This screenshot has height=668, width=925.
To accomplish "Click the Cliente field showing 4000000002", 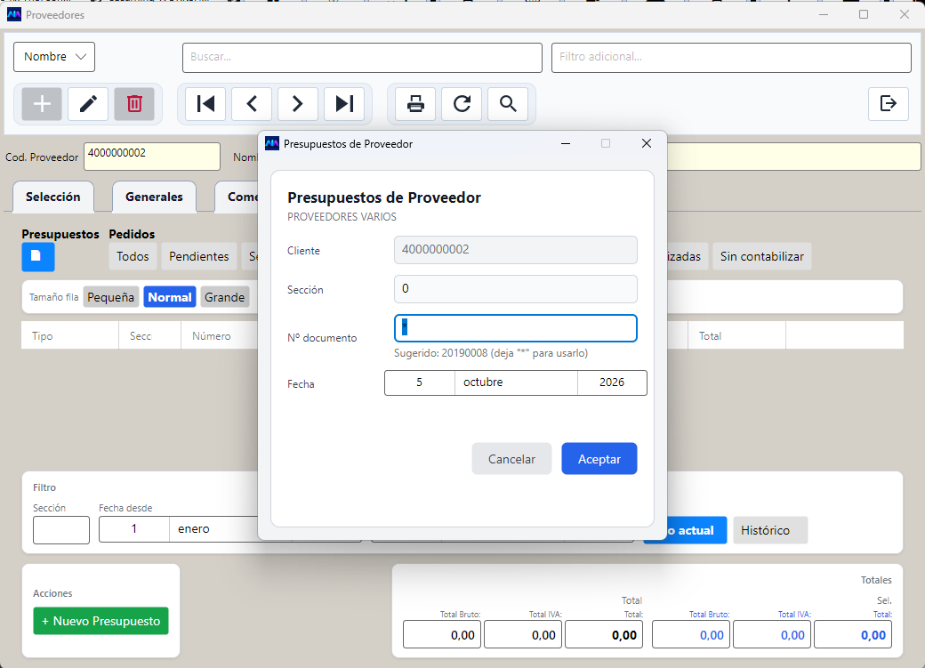I will (x=516, y=250).
